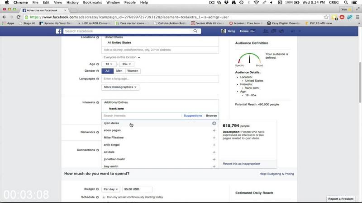Click info icon next to Gender
362x203 pixels.
(98, 71)
